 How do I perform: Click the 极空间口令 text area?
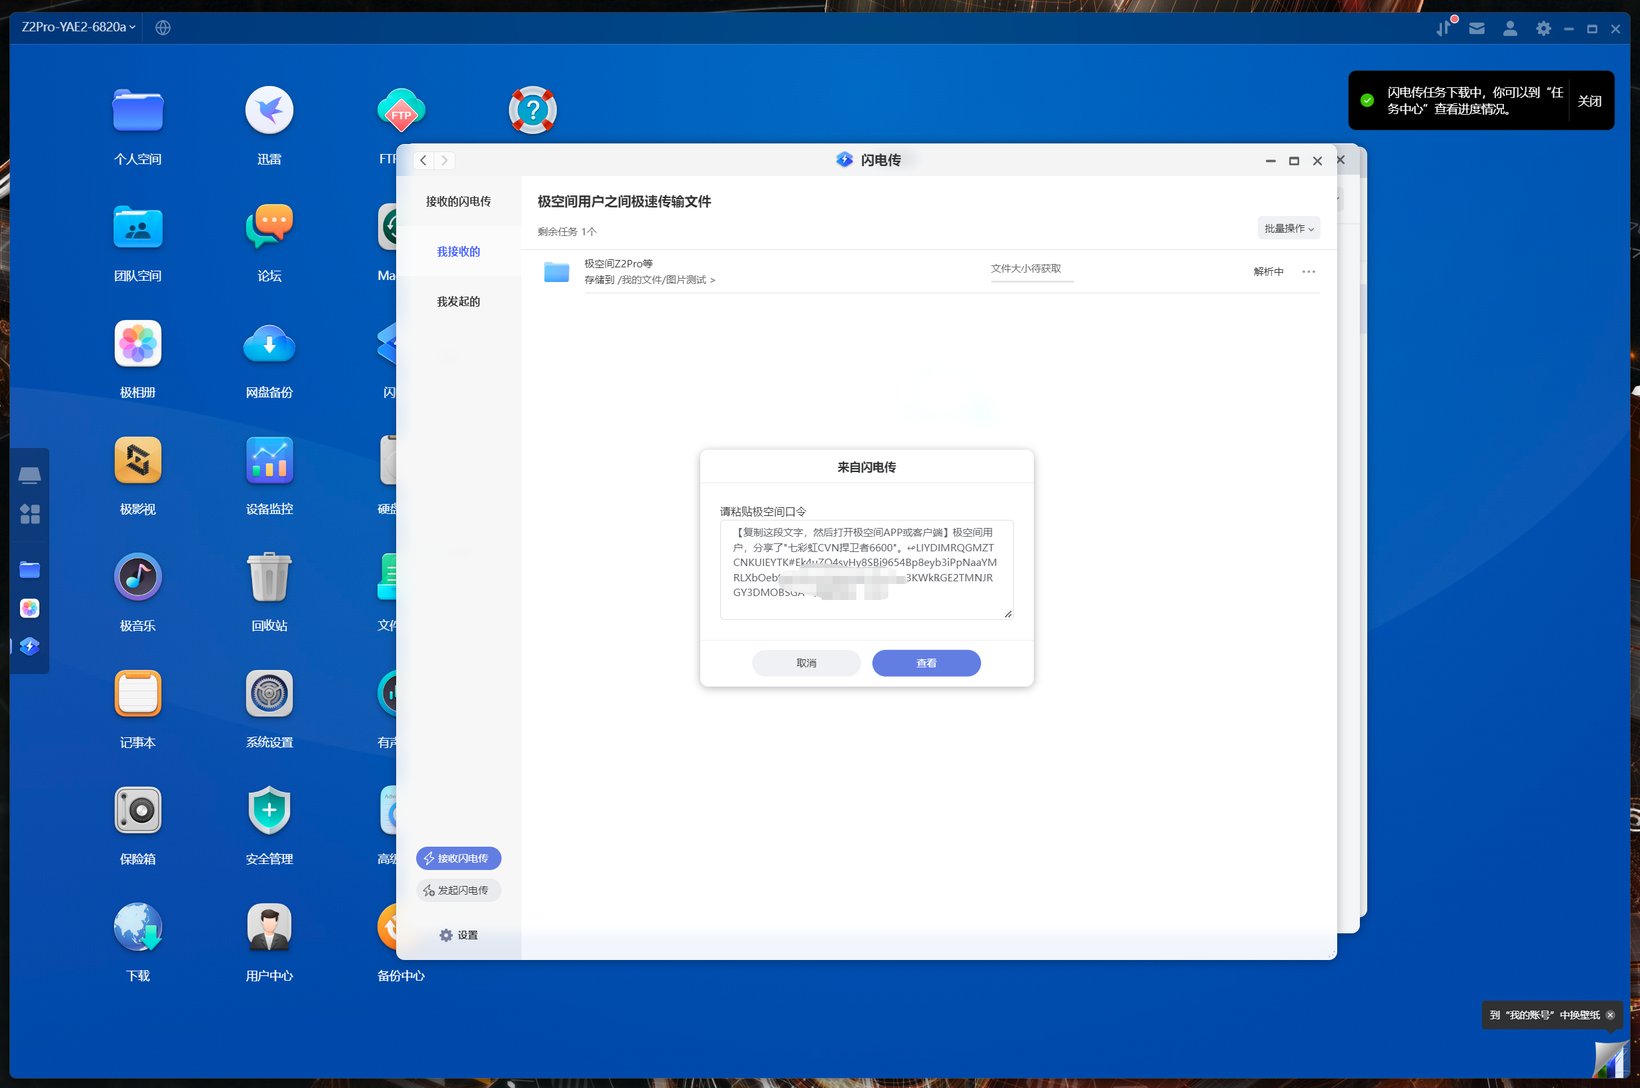pos(866,569)
